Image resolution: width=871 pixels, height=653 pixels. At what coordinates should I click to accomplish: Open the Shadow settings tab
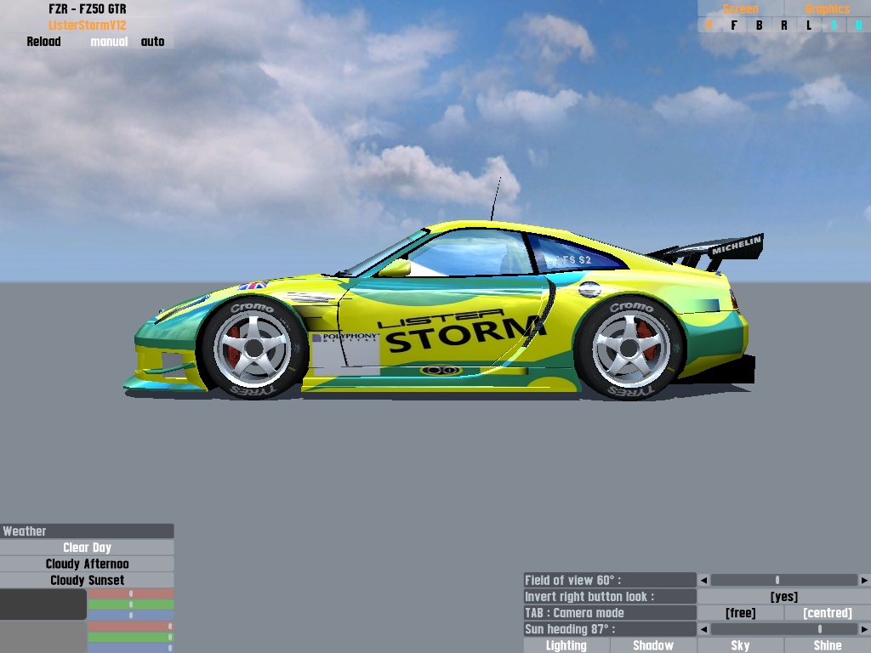pos(653,645)
